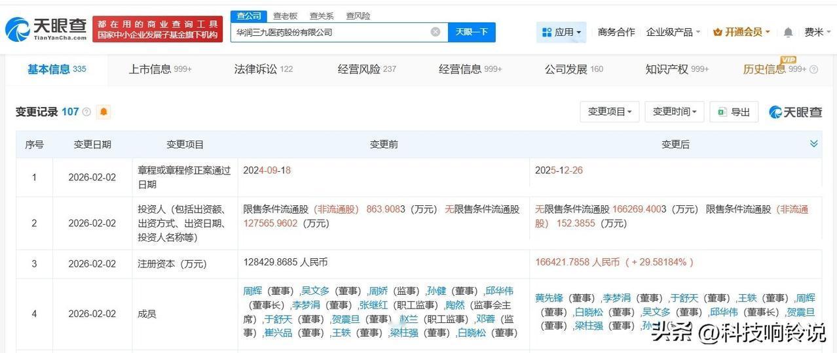
Task: Open the 变更时间 filter dropdown
Action: click(675, 112)
